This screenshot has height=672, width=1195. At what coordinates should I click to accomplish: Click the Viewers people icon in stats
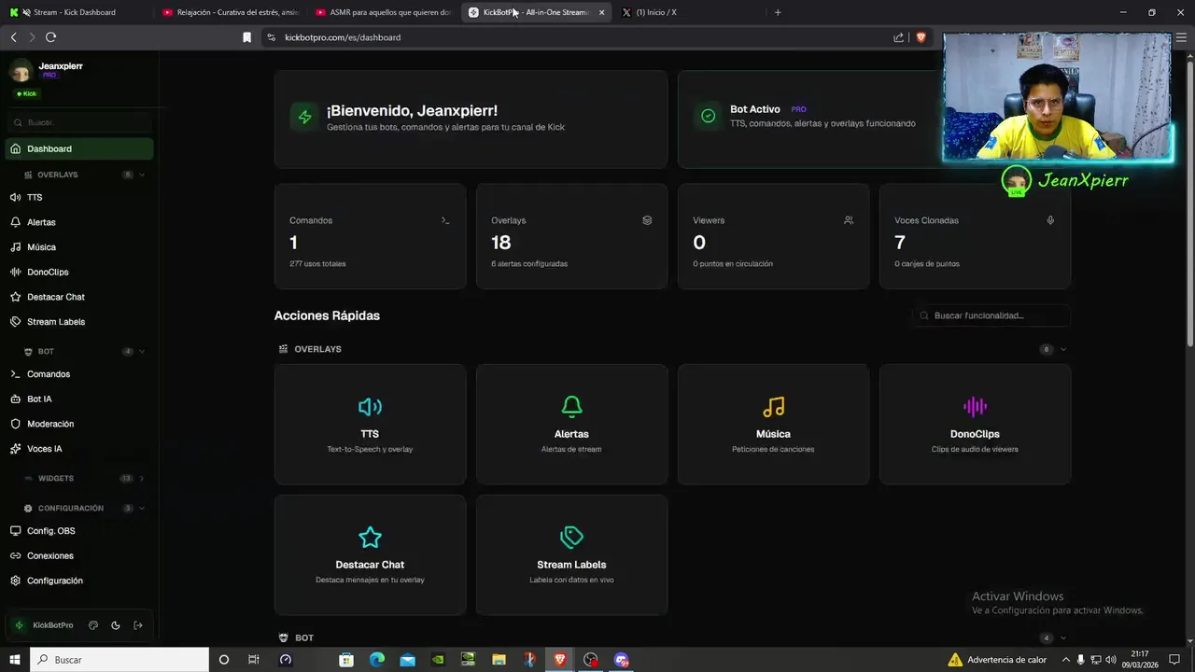point(849,220)
